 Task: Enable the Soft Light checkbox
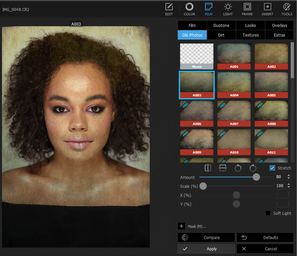point(268,213)
